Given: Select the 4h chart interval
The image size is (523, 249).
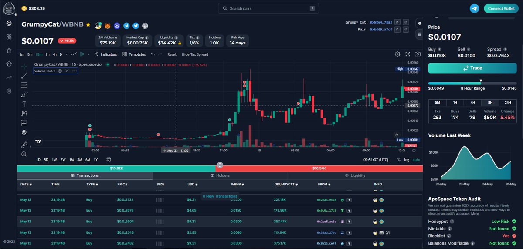Looking at the screenshot, I should click(54, 54).
